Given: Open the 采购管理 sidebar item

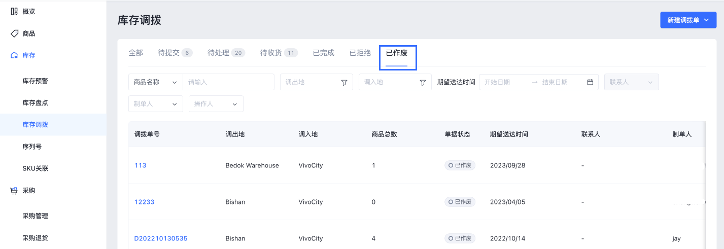Looking at the screenshot, I should (x=36, y=216).
